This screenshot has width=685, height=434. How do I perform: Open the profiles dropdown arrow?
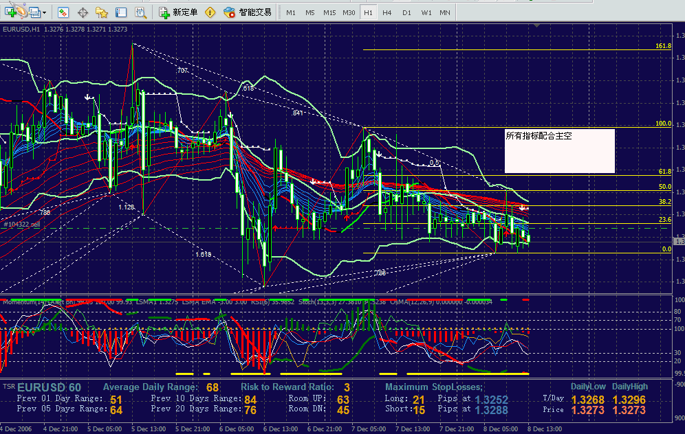44,12
